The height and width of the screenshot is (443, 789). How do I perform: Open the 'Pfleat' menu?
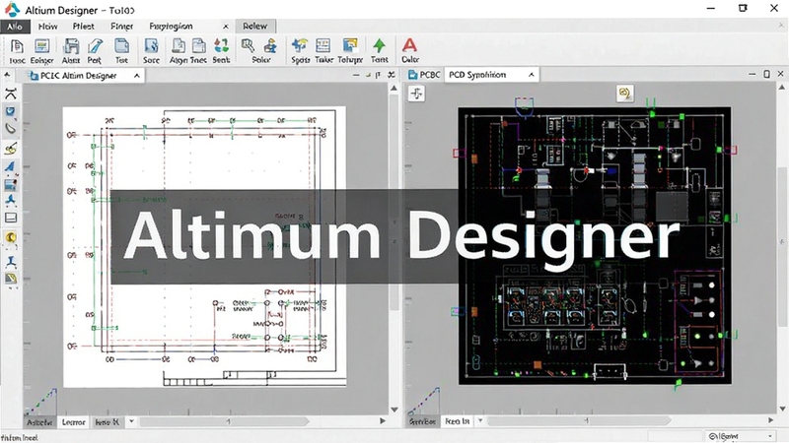pyautogui.click(x=84, y=27)
